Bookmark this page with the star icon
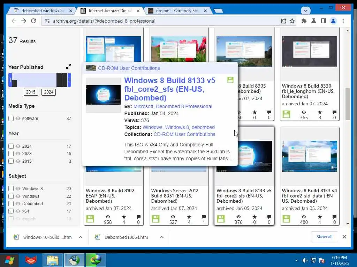The width and height of the screenshot is (357, 267). (x=292, y=21)
